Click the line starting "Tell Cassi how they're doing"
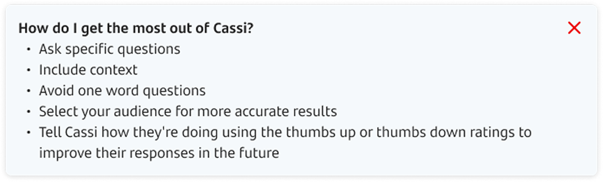Viewport: 603px width, 182px height. (x=285, y=132)
